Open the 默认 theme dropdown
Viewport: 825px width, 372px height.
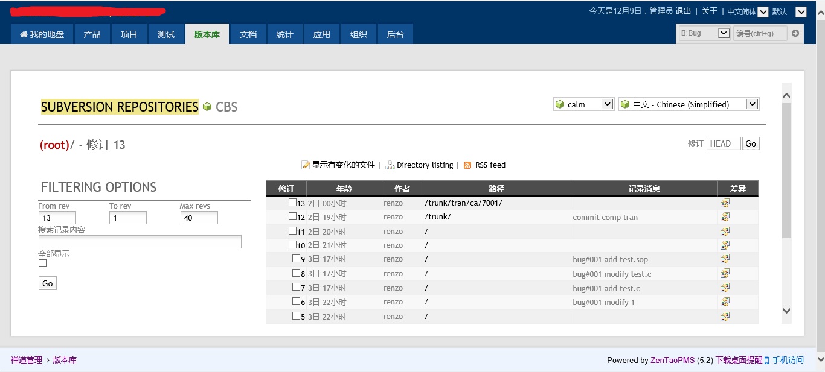coord(789,11)
